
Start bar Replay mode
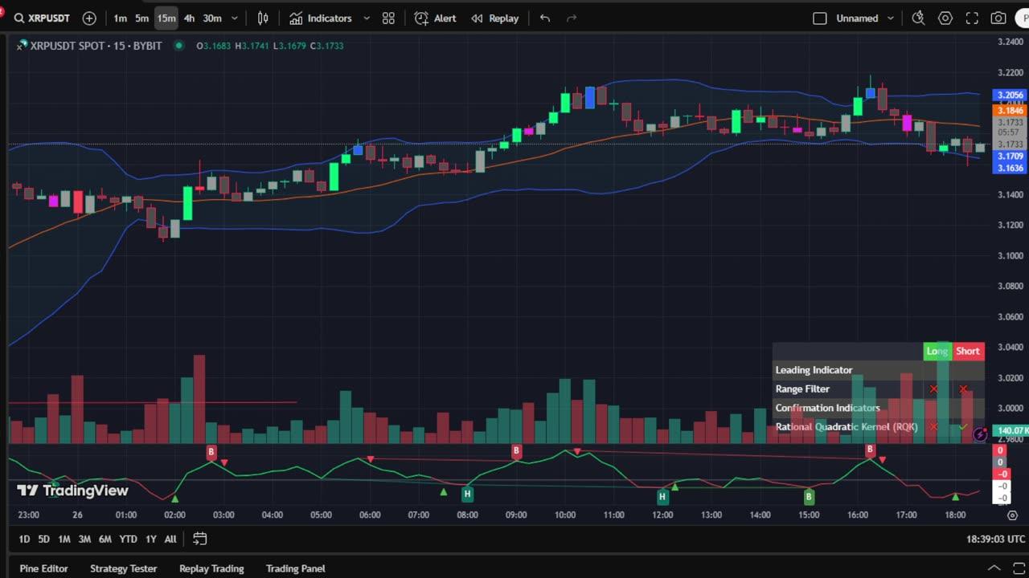494,18
